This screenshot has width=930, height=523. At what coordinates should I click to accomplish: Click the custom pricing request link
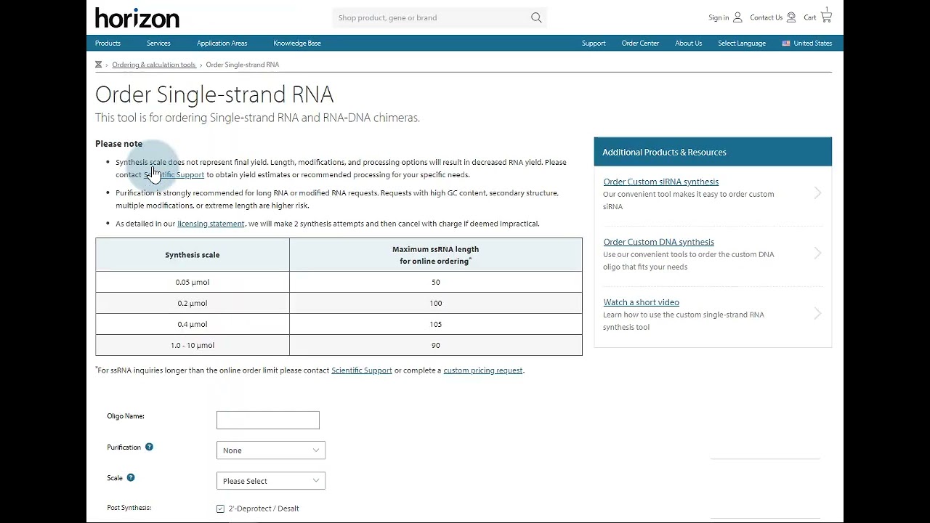482,370
